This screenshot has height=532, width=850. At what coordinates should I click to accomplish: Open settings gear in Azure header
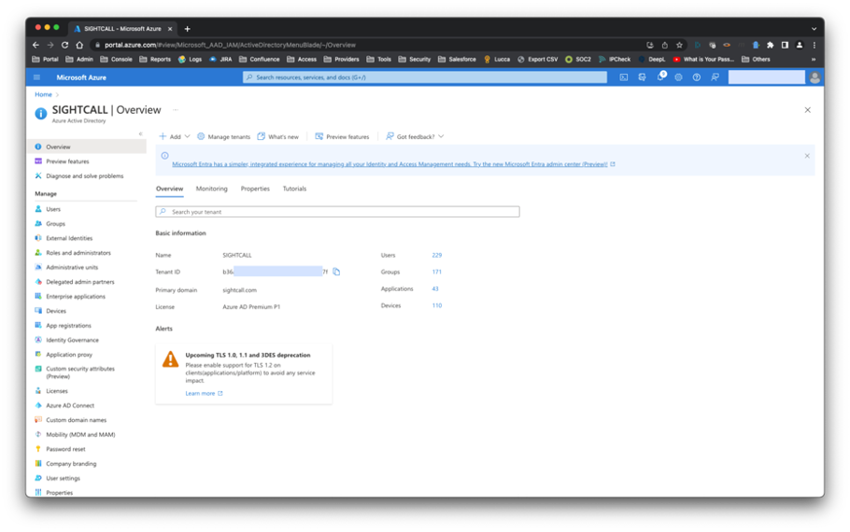coord(678,77)
